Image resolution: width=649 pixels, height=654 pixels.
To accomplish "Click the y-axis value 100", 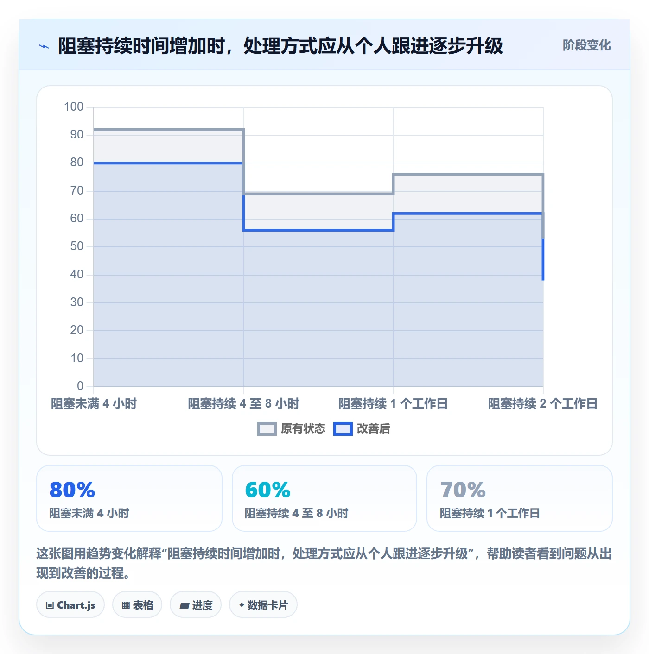I will click(74, 107).
